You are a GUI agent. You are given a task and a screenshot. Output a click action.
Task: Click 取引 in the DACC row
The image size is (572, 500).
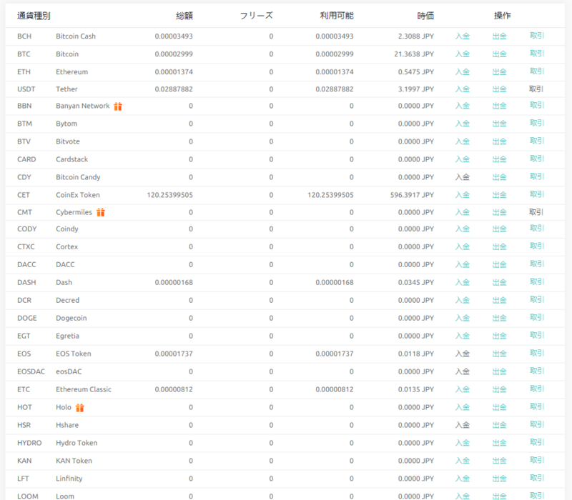[537, 264]
